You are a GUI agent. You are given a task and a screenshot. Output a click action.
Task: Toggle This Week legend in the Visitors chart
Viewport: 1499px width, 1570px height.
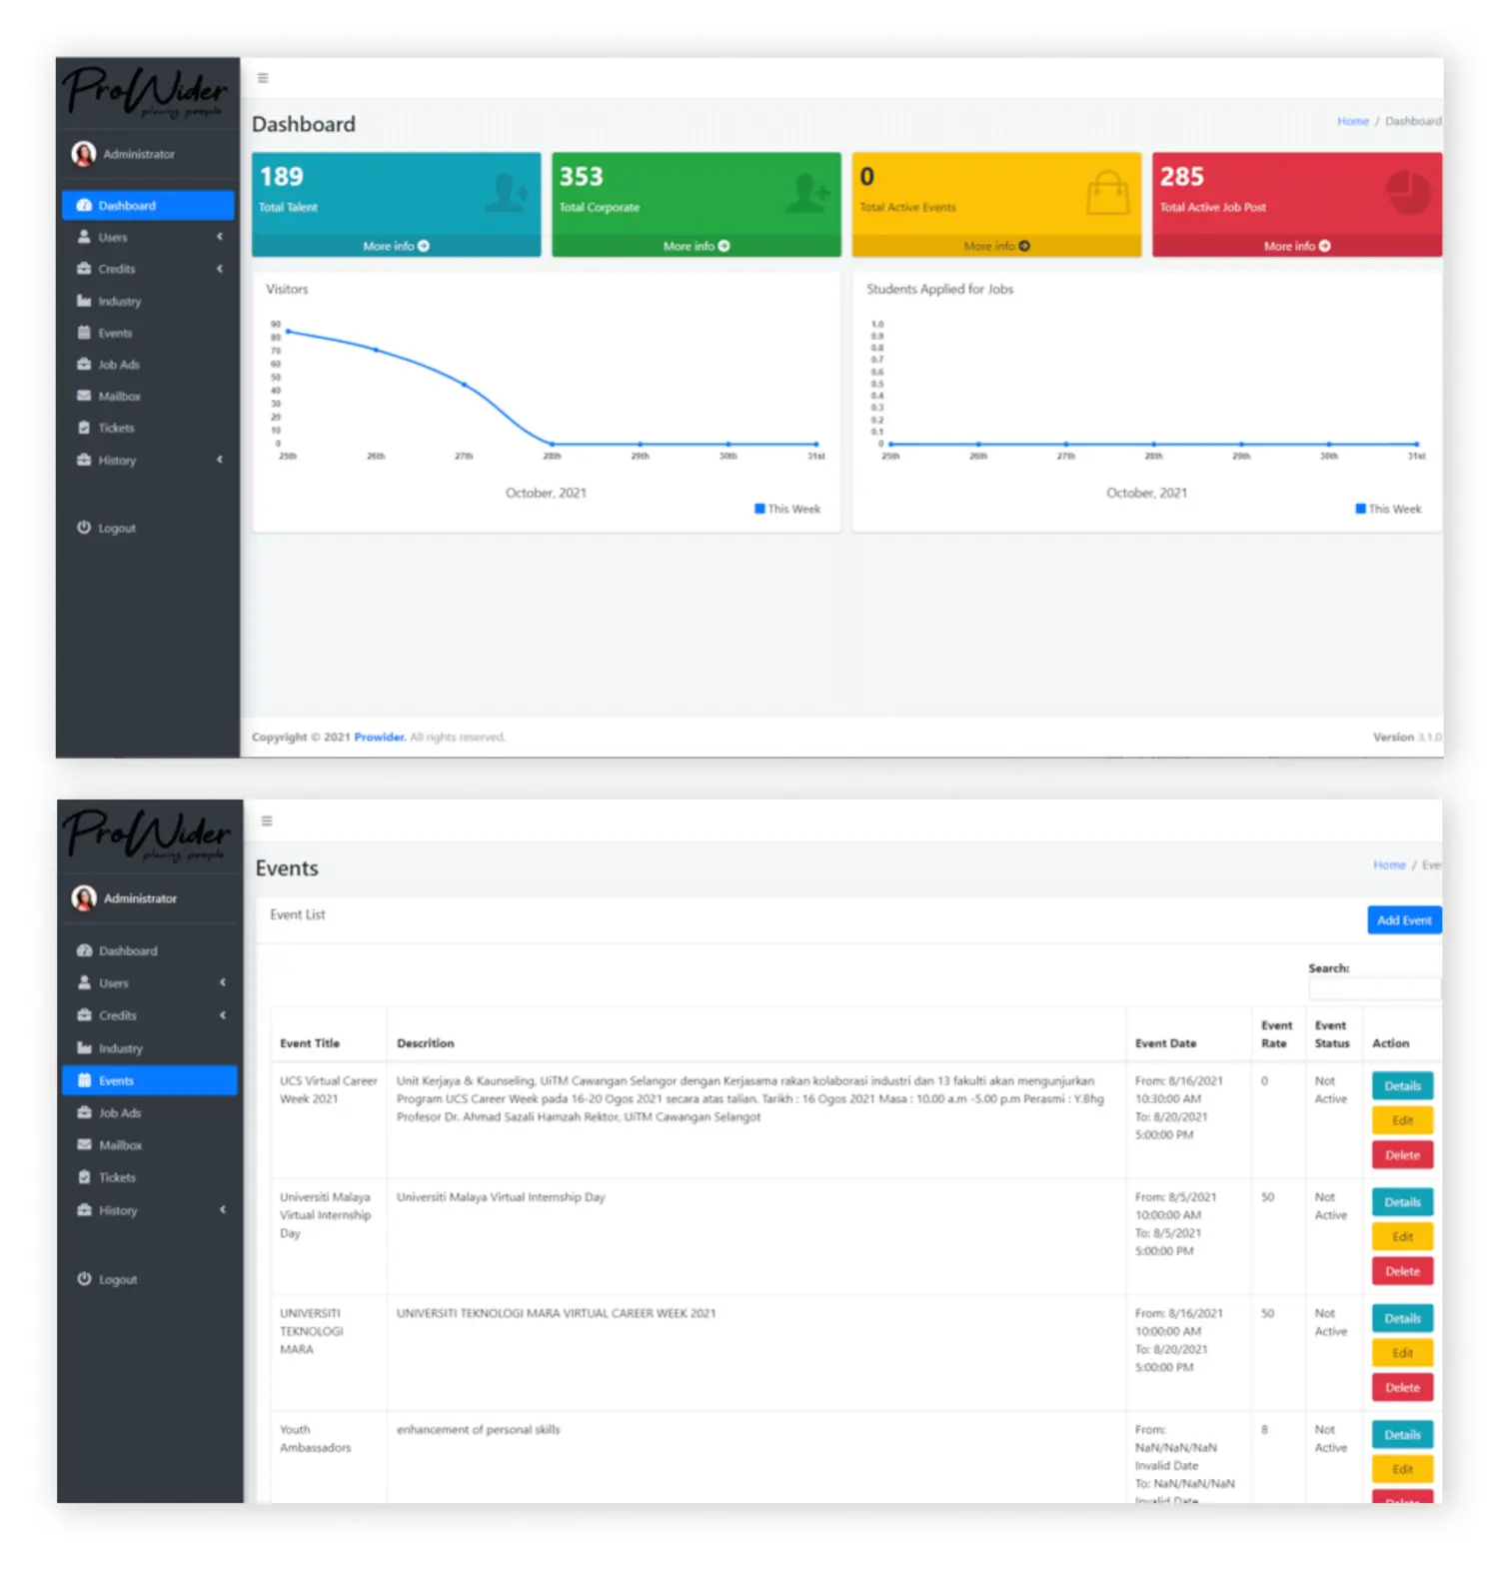tap(787, 509)
